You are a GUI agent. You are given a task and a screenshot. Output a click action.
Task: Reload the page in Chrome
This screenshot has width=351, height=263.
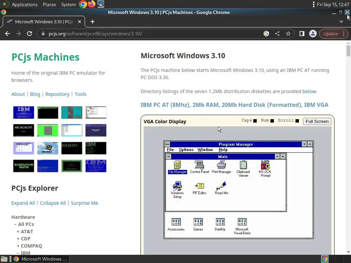click(x=29, y=34)
